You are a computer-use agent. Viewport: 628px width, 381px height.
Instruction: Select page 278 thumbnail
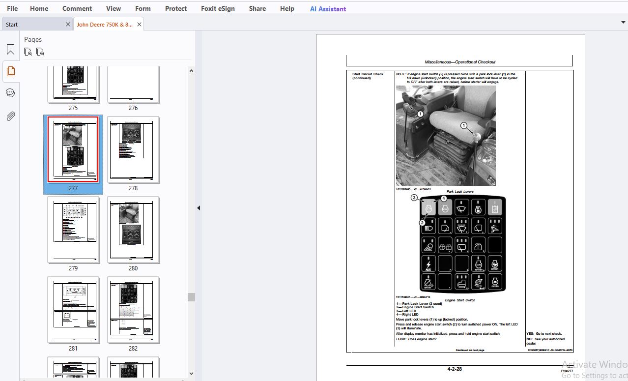[x=134, y=149]
